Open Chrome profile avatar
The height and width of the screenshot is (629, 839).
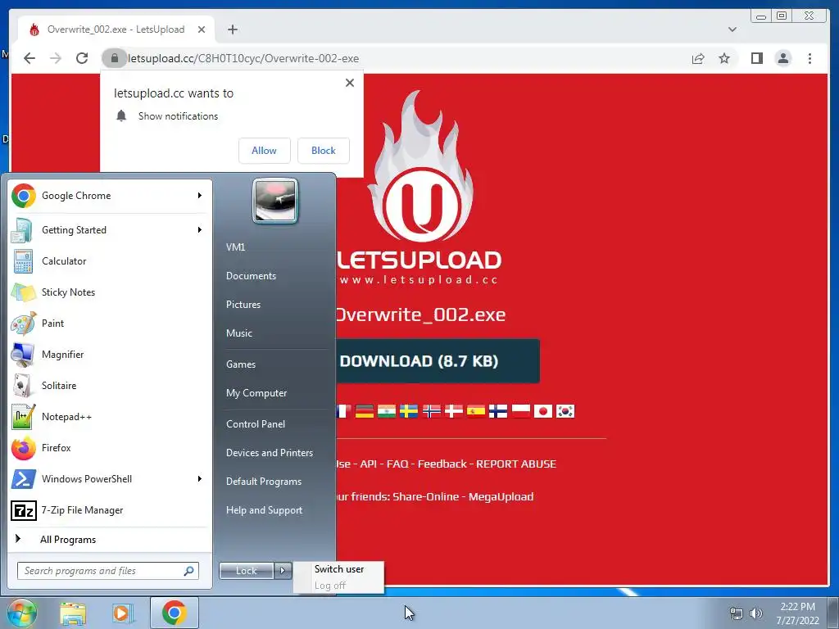pyautogui.click(x=782, y=58)
